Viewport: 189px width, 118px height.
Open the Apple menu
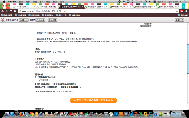tap(4, 1)
